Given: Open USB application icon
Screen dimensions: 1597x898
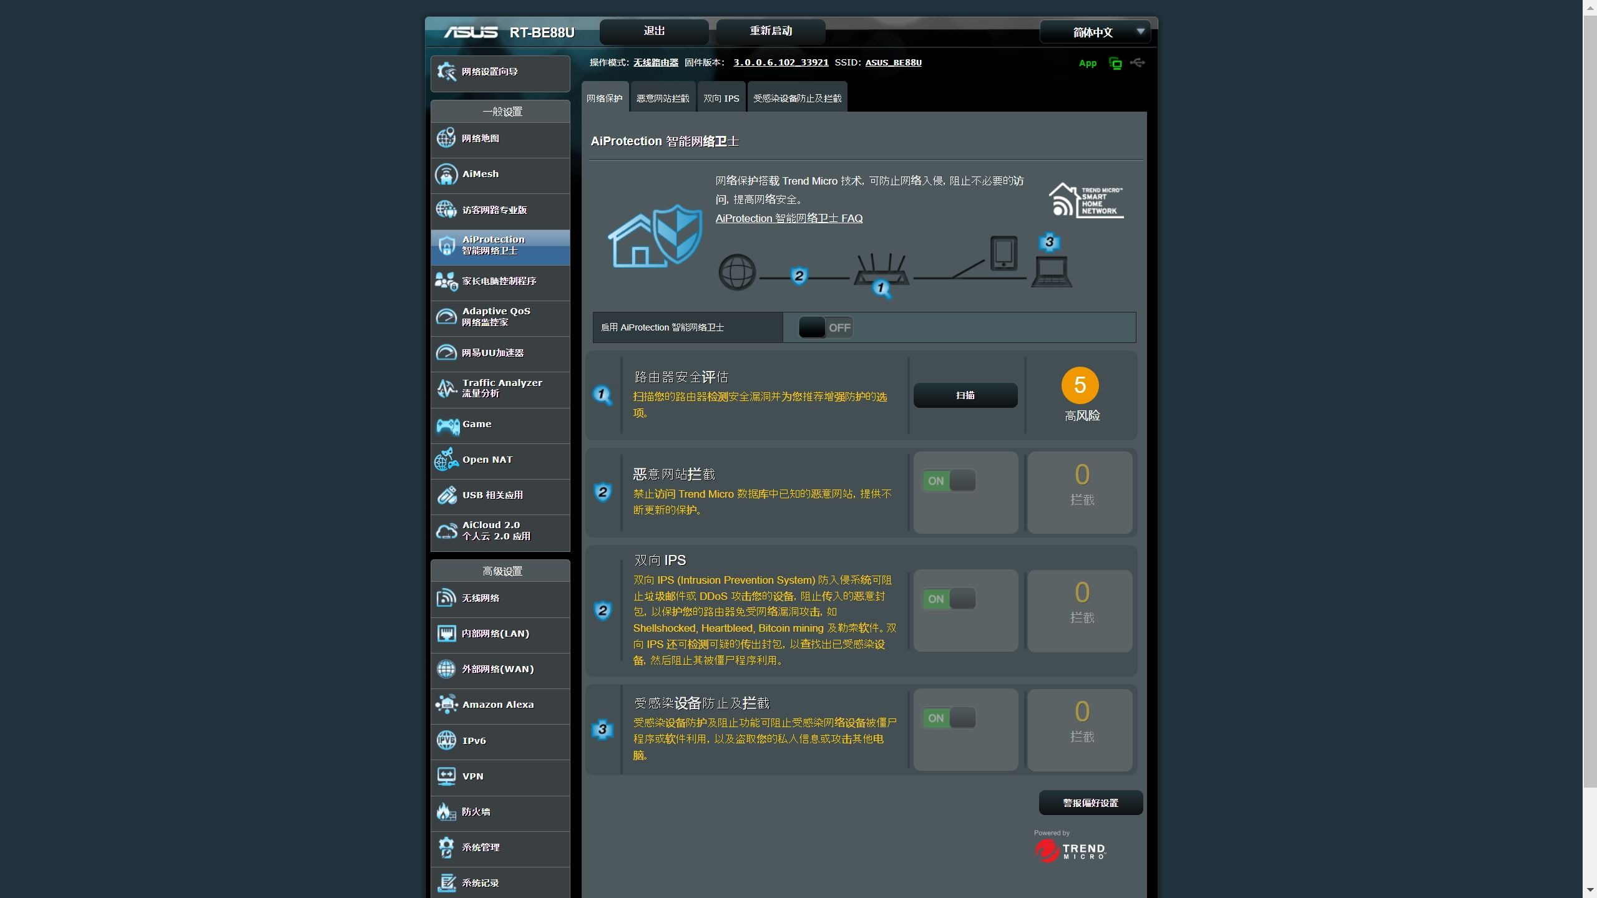Looking at the screenshot, I should [446, 495].
